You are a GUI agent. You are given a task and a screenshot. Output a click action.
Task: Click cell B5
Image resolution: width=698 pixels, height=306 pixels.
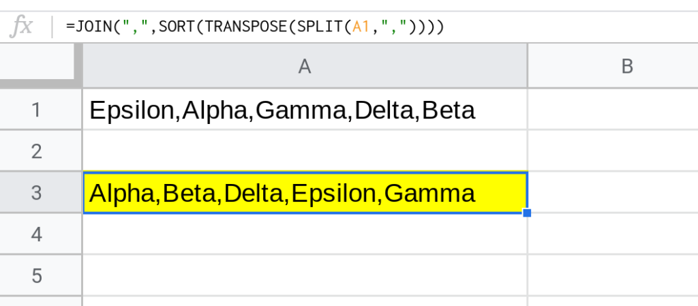[x=613, y=275]
